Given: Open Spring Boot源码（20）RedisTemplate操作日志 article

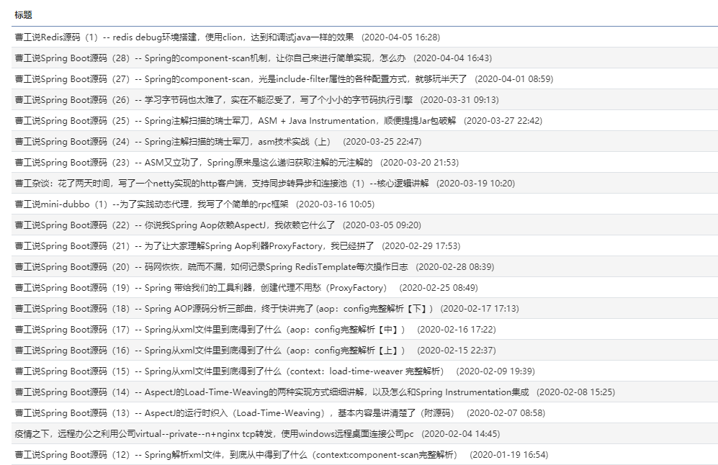Looking at the screenshot, I should tap(211, 267).
